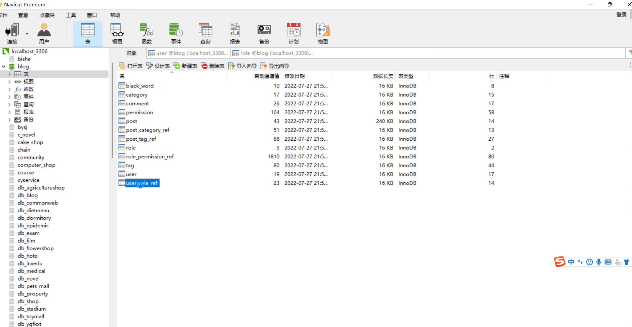Open the Connection (连接) tool

point(12,34)
